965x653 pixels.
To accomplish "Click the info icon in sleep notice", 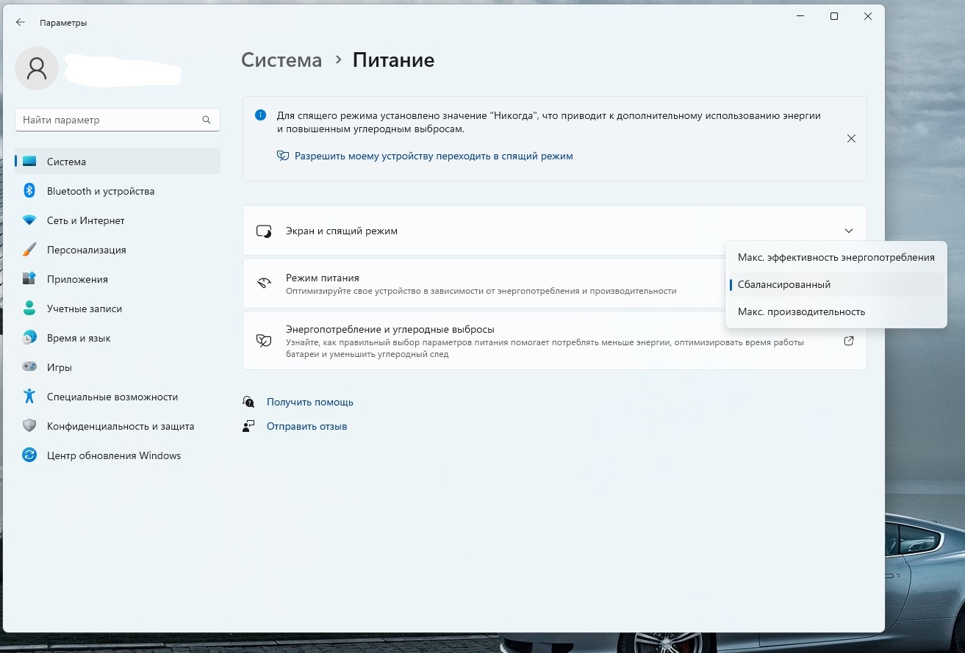I will 260,115.
